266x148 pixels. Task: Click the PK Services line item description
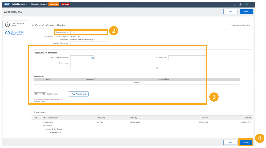tap(47, 126)
